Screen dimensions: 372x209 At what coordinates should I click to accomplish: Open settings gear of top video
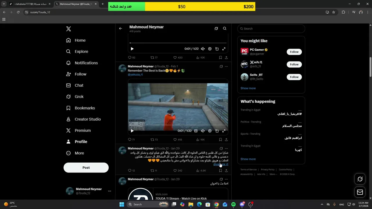tap(210, 49)
